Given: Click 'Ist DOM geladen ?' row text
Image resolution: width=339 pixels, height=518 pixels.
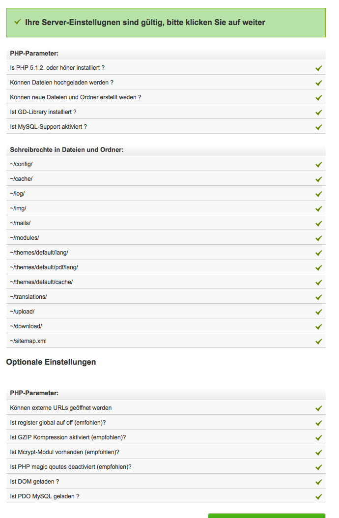Looking at the screenshot, I should [x=34, y=482].
